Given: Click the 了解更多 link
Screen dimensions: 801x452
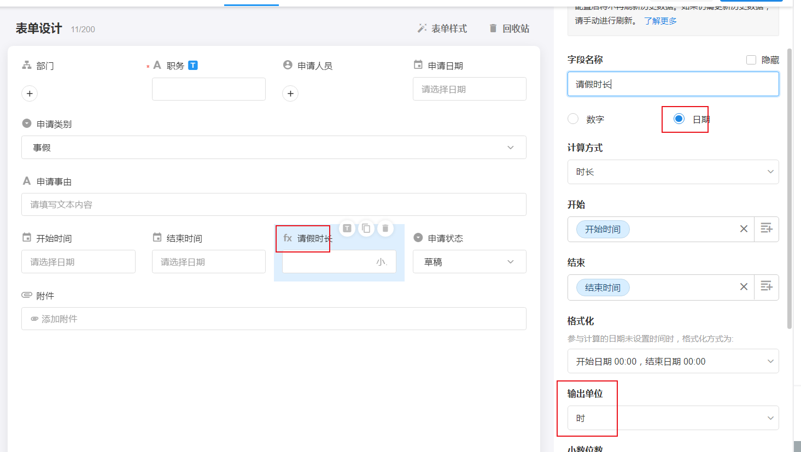Looking at the screenshot, I should coord(660,21).
